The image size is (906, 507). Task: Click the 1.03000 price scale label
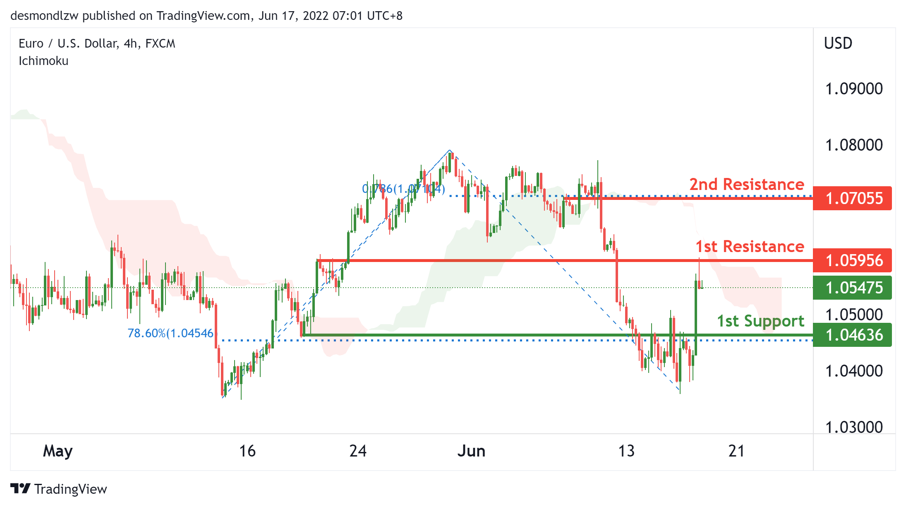tap(853, 427)
